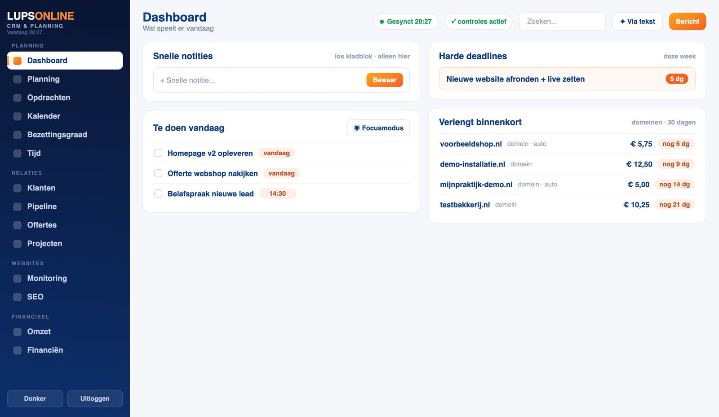The image size is (719, 417).
Task: Click vandaag tag on Offerte webshop nakijken
Action: click(281, 173)
